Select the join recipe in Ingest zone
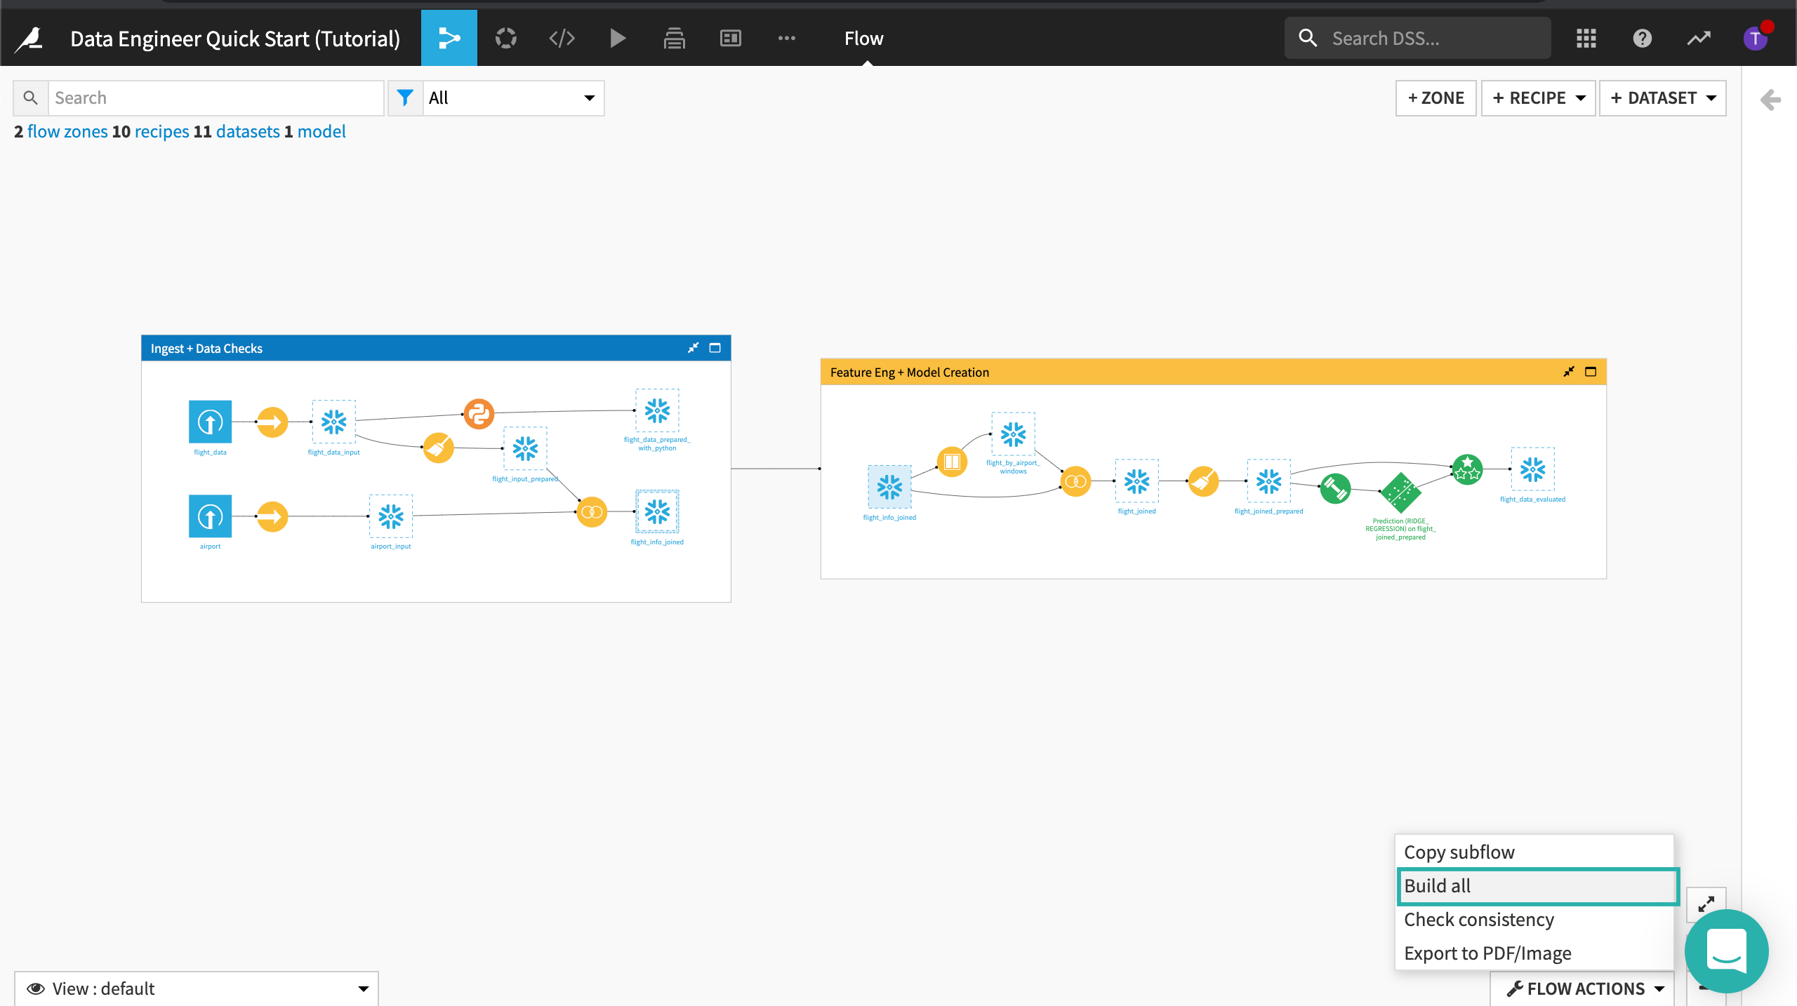The height and width of the screenshot is (1006, 1797). 592,512
